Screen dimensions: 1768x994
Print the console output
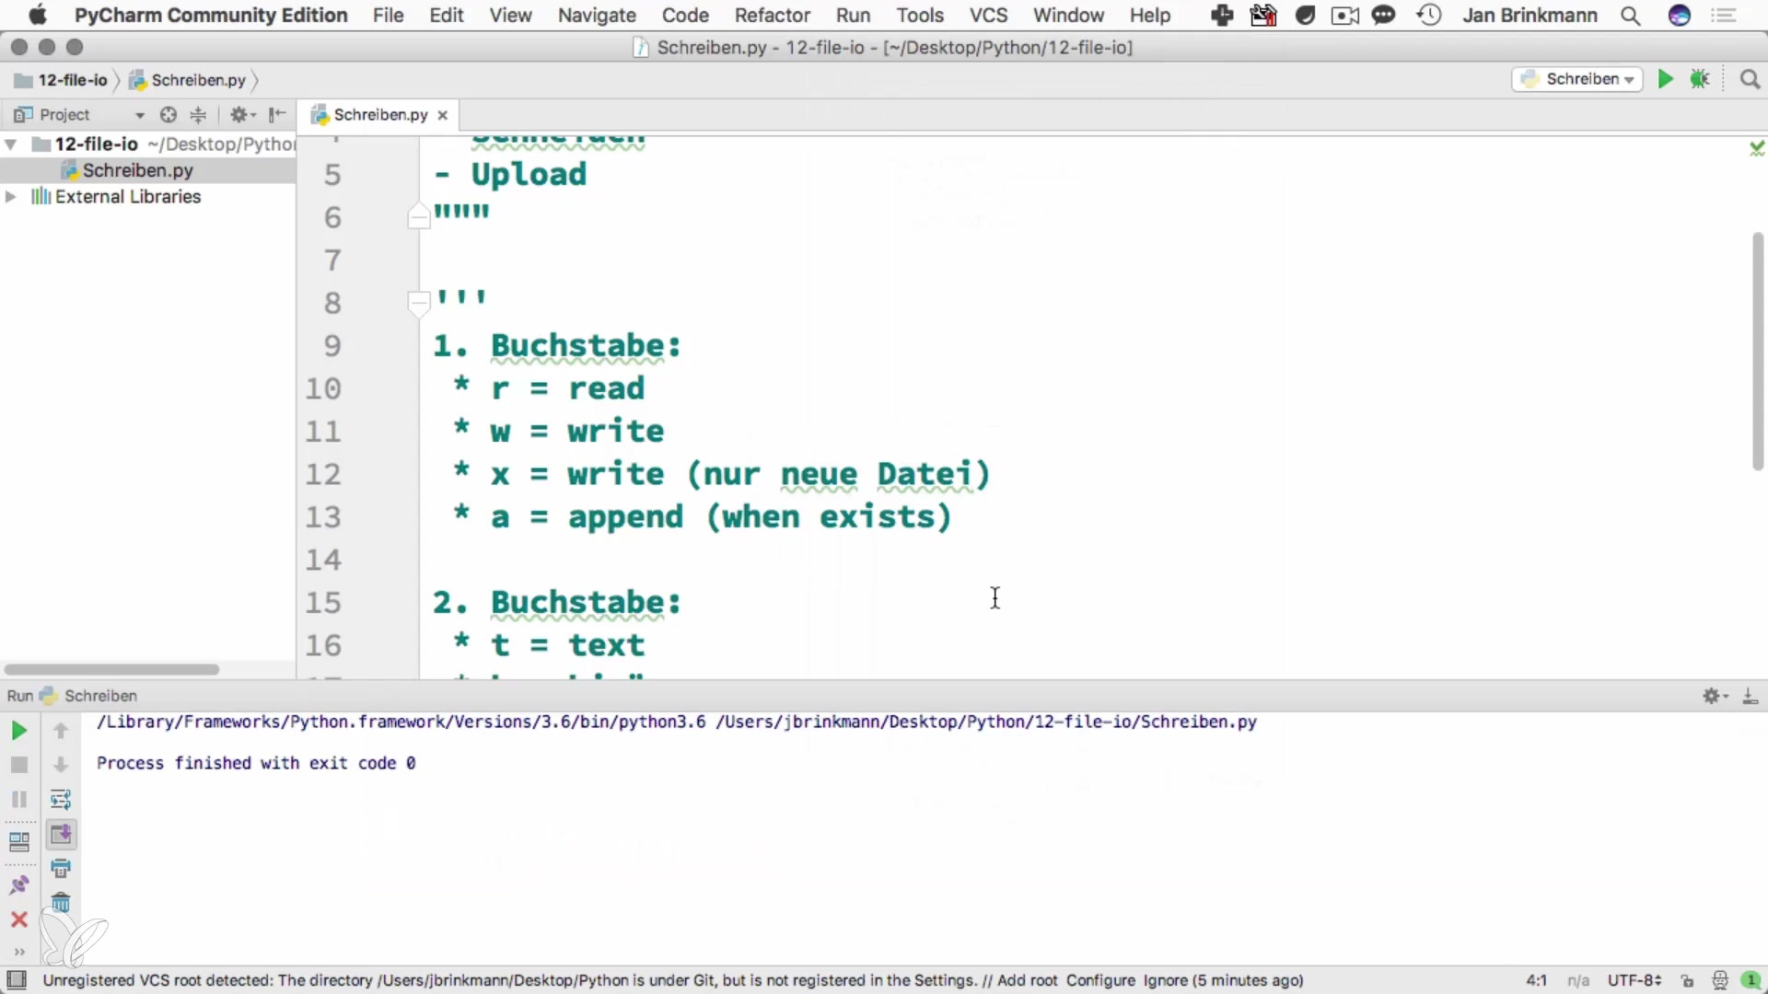pos(61,868)
